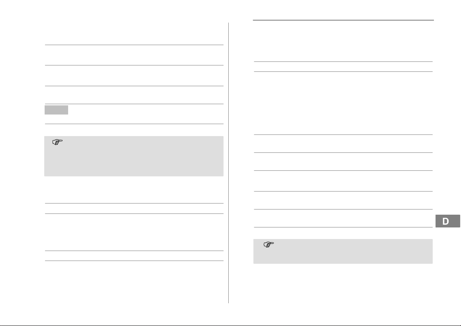Click the tall blank cell in left-page lower table
Image resolution: width=461 pixels, height=326 pixels.
[134, 232]
